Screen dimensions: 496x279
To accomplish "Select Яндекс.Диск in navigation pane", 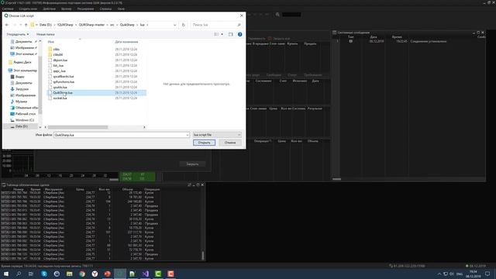I will 22,62.
